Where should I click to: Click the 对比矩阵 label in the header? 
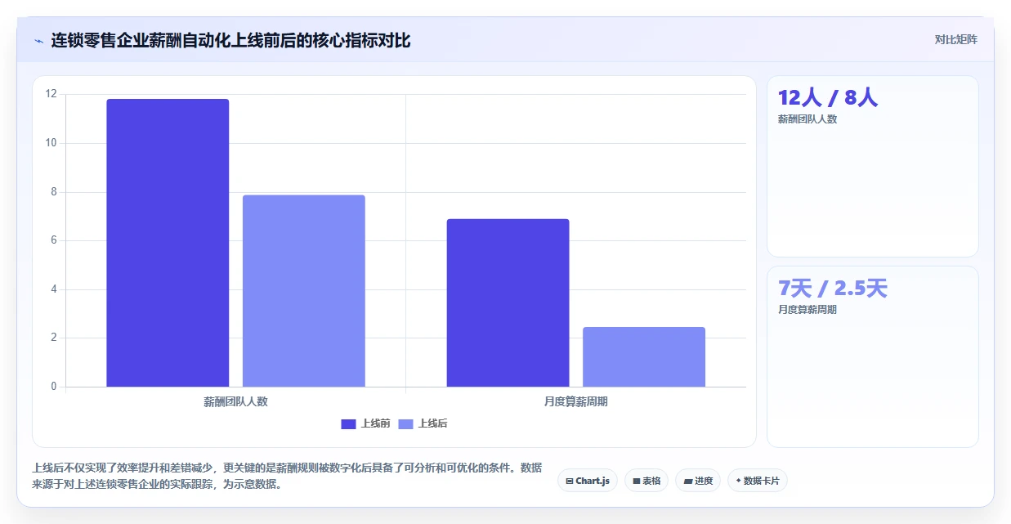click(x=956, y=39)
